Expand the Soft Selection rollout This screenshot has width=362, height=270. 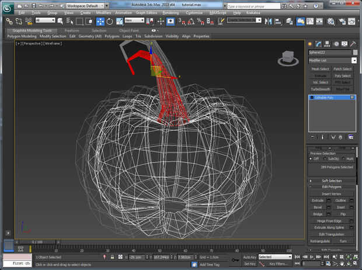click(332, 181)
